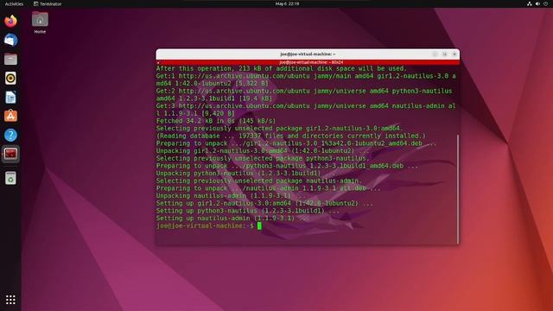553x311 pixels.
Task: Maximize the Terminator window
Action: tap(445, 54)
